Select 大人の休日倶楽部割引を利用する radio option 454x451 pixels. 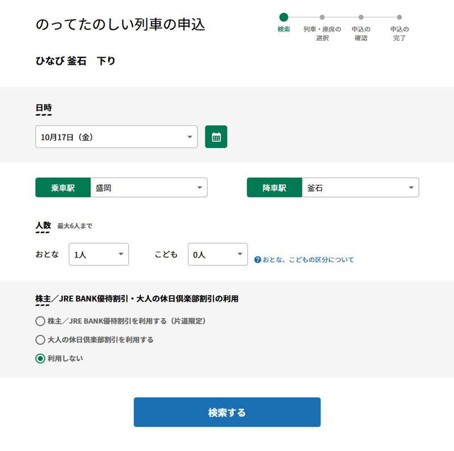(40, 340)
